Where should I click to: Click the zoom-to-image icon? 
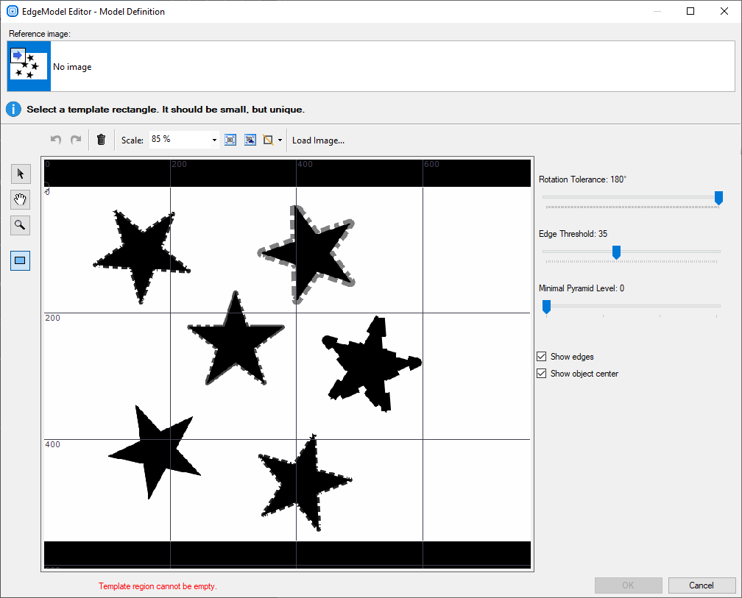(250, 140)
